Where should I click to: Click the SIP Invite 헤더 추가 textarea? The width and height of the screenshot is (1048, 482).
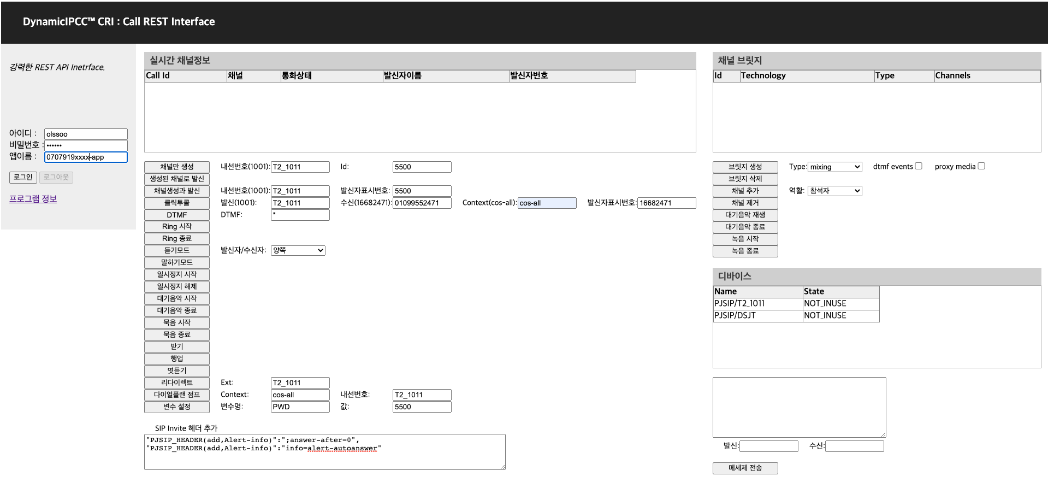pyautogui.click(x=325, y=452)
